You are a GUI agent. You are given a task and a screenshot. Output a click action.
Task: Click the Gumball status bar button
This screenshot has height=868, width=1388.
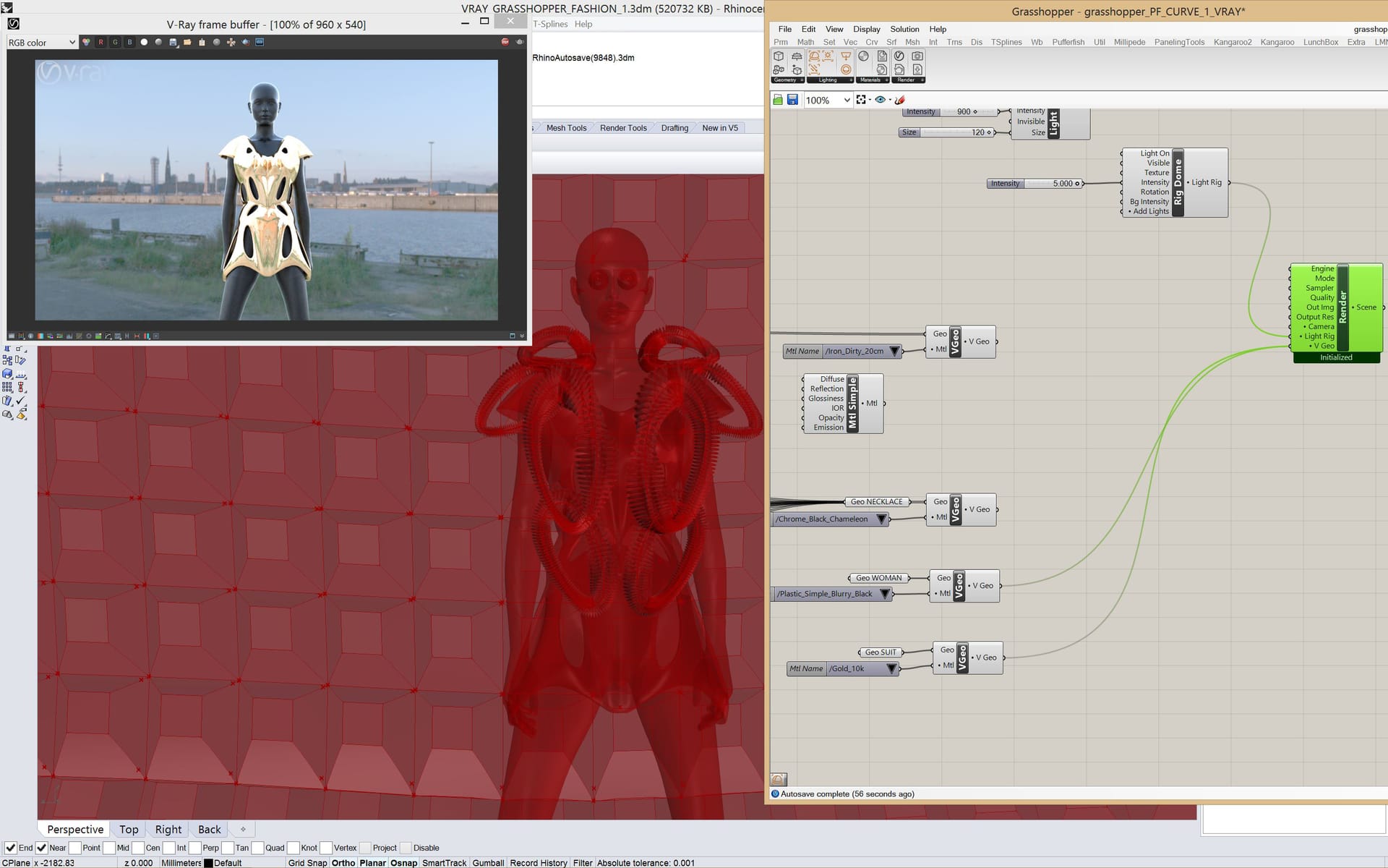pyautogui.click(x=488, y=862)
